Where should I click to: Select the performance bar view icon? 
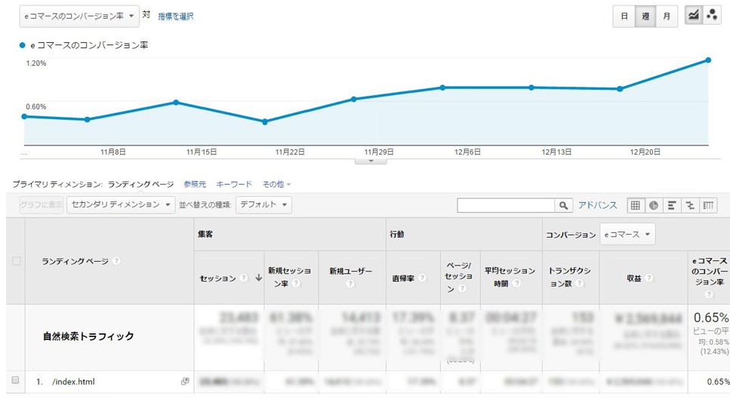[x=671, y=205]
